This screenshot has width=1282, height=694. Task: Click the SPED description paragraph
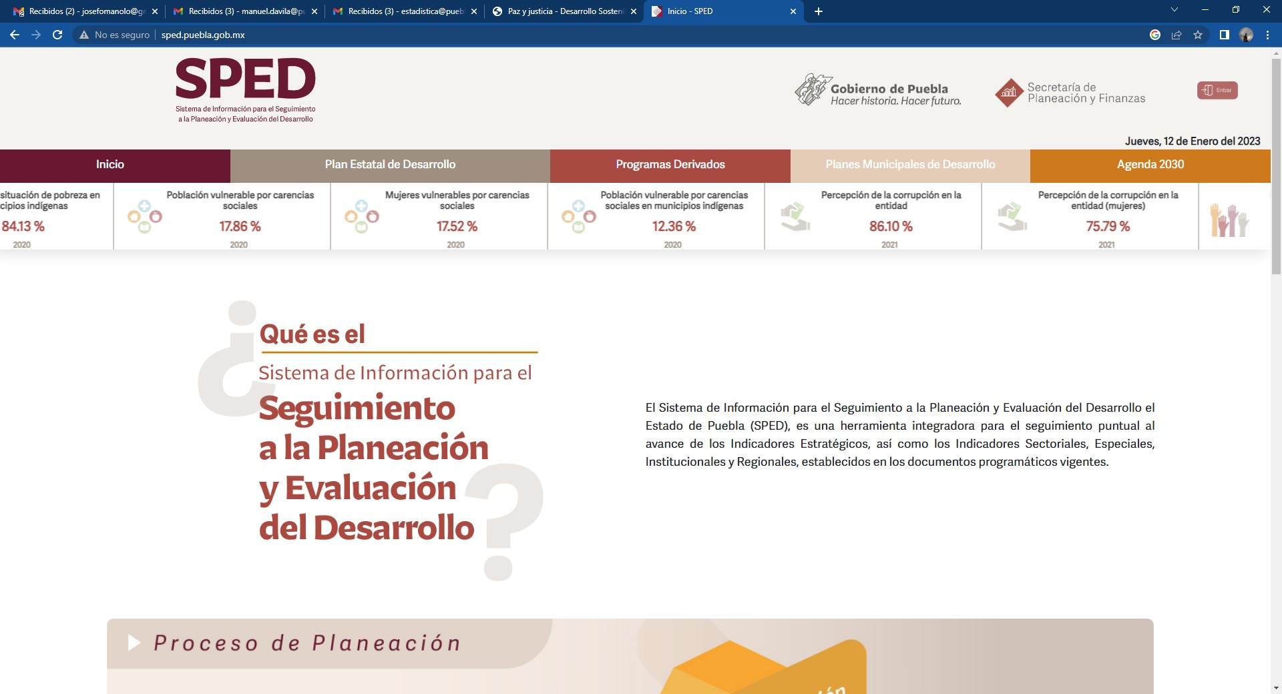tap(899, 434)
